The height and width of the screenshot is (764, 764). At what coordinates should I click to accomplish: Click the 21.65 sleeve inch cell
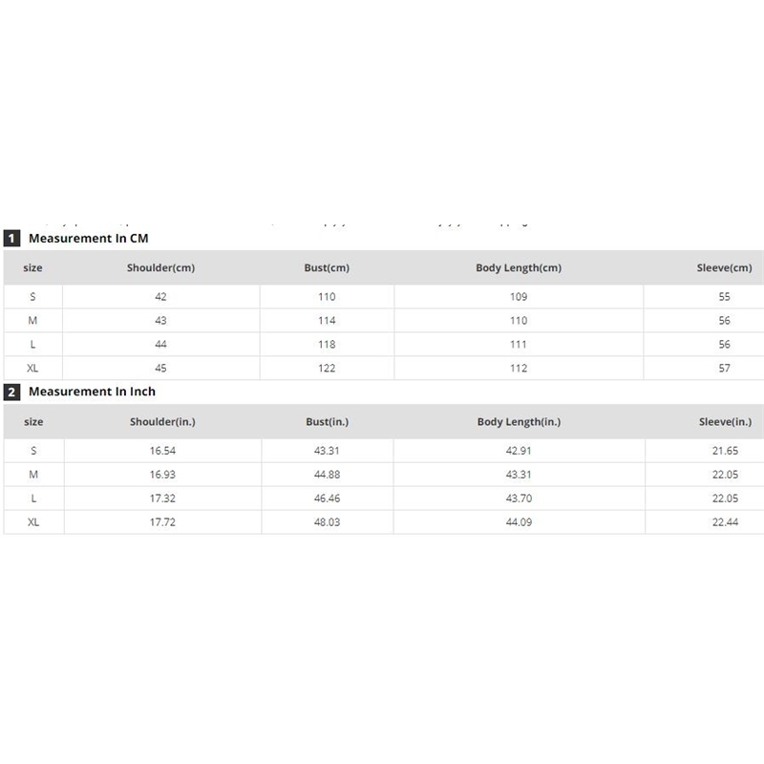click(725, 450)
